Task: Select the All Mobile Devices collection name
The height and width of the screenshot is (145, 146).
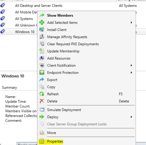Action: [x=26, y=12]
